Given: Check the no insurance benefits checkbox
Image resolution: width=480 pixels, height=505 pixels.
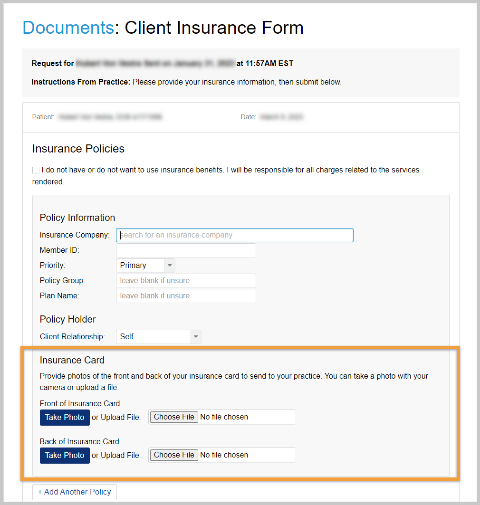Looking at the screenshot, I should coord(36,170).
